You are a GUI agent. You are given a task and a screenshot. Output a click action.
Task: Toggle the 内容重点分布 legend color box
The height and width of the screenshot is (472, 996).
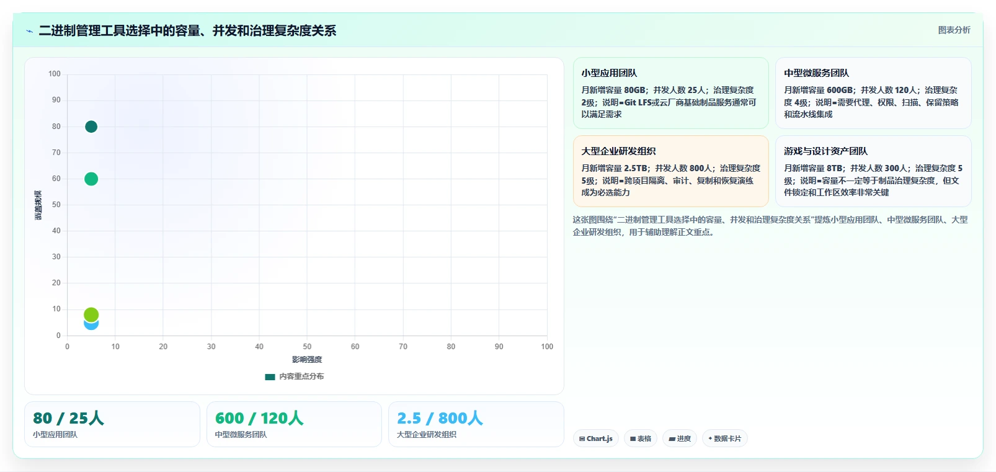pyautogui.click(x=270, y=376)
